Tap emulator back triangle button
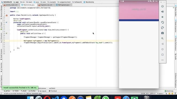The image size is (177, 99). (162, 44)
